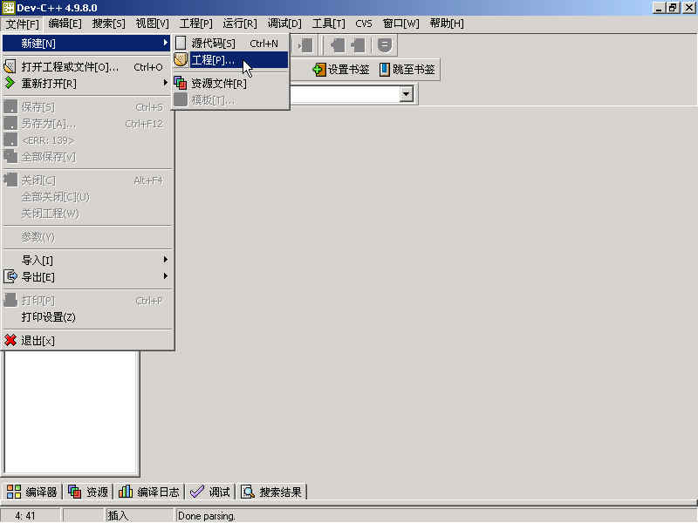Open the combo box dropdown arrow in toolbar

(x=407, y=95)
